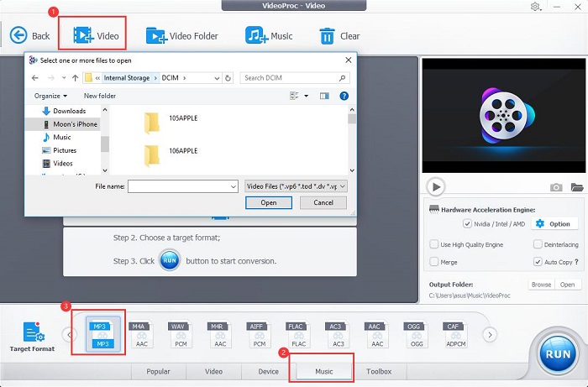Show help for Auto Copy question mark
588x387 pixels.
(x=576, y=261)
